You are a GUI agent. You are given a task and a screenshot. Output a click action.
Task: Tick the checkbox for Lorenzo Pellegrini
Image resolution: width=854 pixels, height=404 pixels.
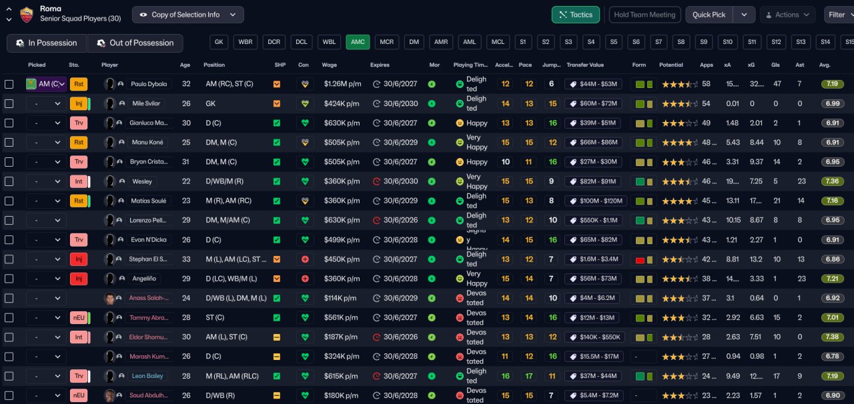point(9,220)
